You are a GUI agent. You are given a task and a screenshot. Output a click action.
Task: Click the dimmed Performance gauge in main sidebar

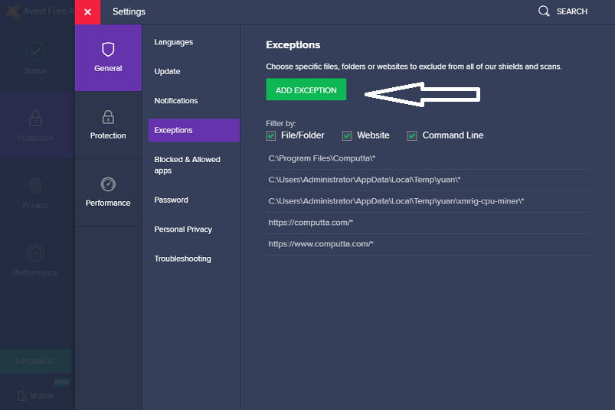(35, 253)
